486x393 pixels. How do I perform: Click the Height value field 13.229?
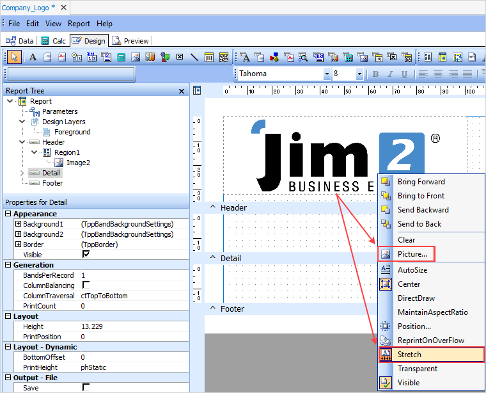coord(93,326)
